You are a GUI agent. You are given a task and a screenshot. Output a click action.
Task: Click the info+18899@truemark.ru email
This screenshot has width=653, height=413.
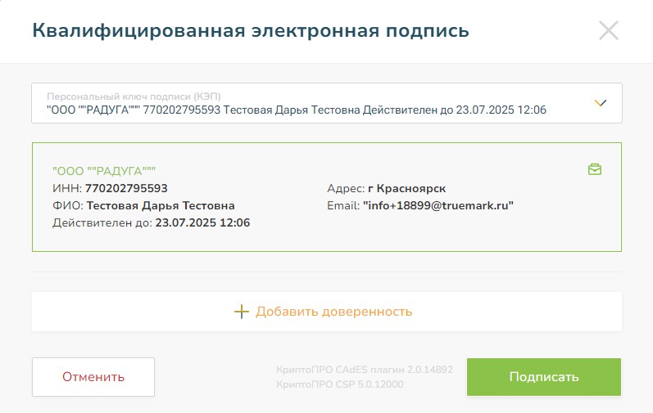[438, 205]
